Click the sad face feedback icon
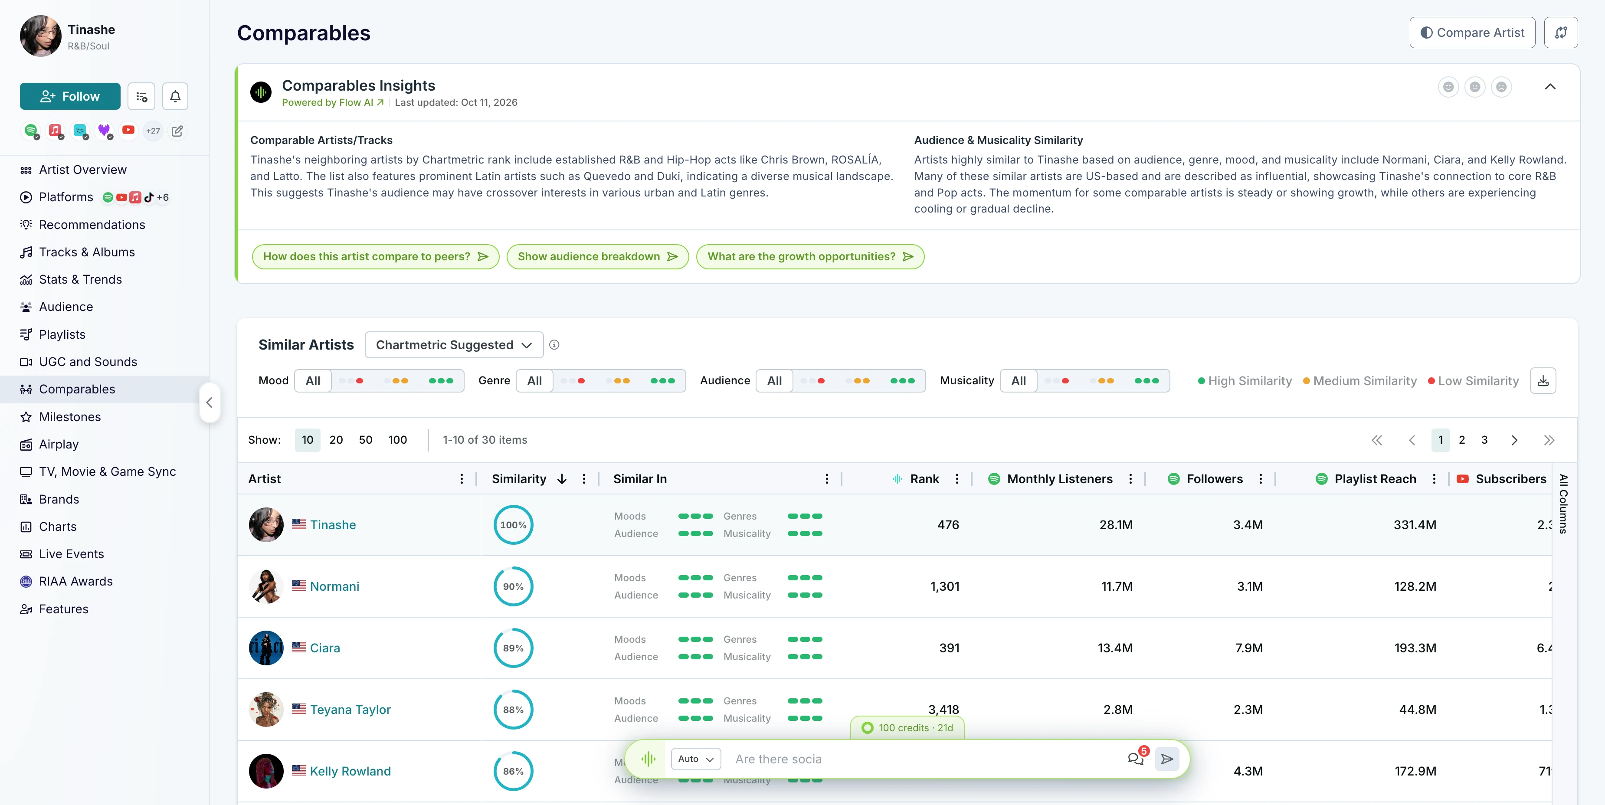Screen dimensions: 1605x805 click(1502, 87)
